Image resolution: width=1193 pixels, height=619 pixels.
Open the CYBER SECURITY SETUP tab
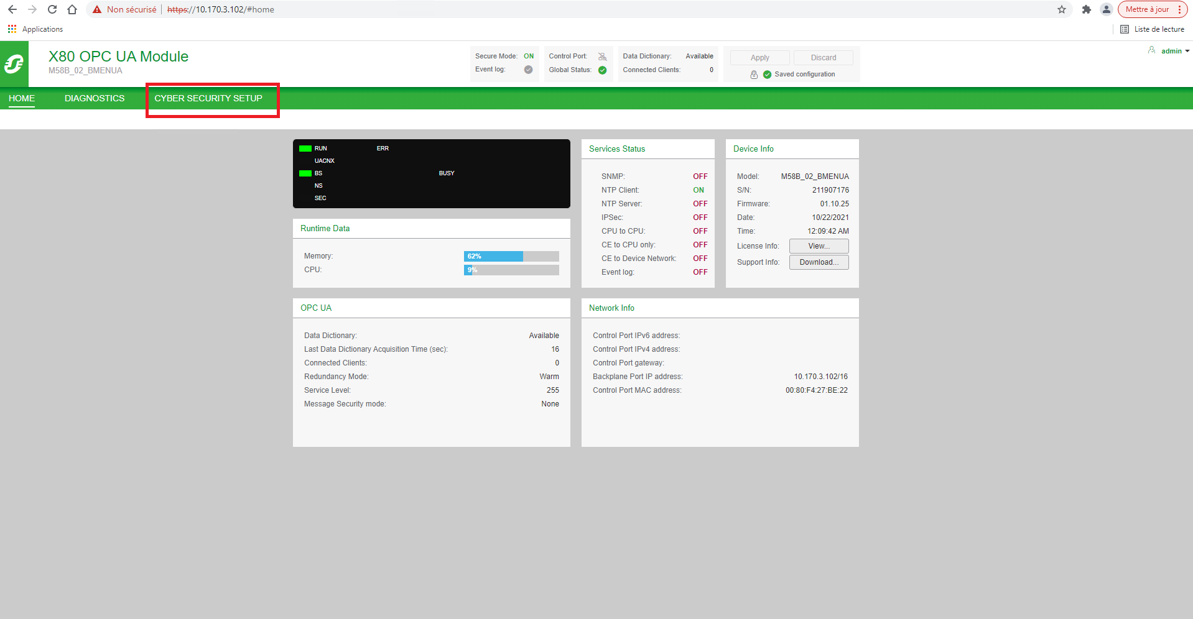[x=208, y=98]
